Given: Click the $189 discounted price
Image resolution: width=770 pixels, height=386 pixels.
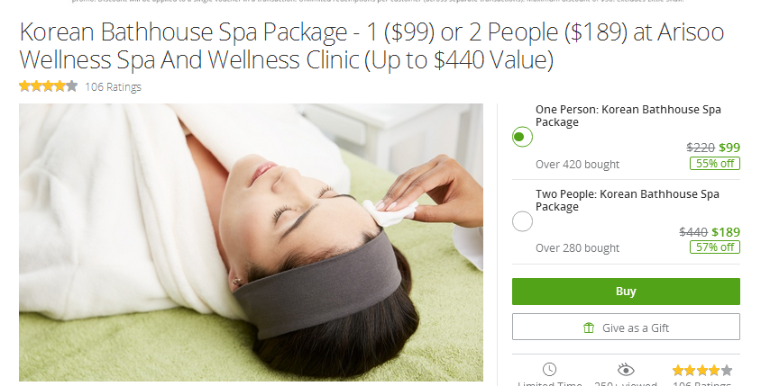Looking at the screenshot, I should click(x=726, y=232).
